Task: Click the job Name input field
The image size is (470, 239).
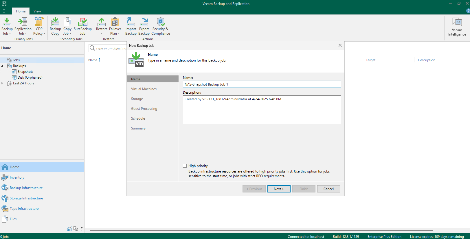Action: [x=262, y=84]
